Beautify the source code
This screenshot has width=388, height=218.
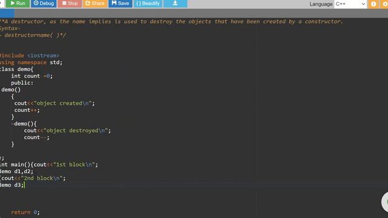[148, 4]
